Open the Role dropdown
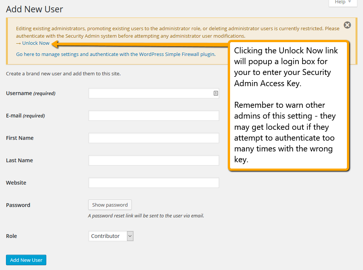 [111, 236]
